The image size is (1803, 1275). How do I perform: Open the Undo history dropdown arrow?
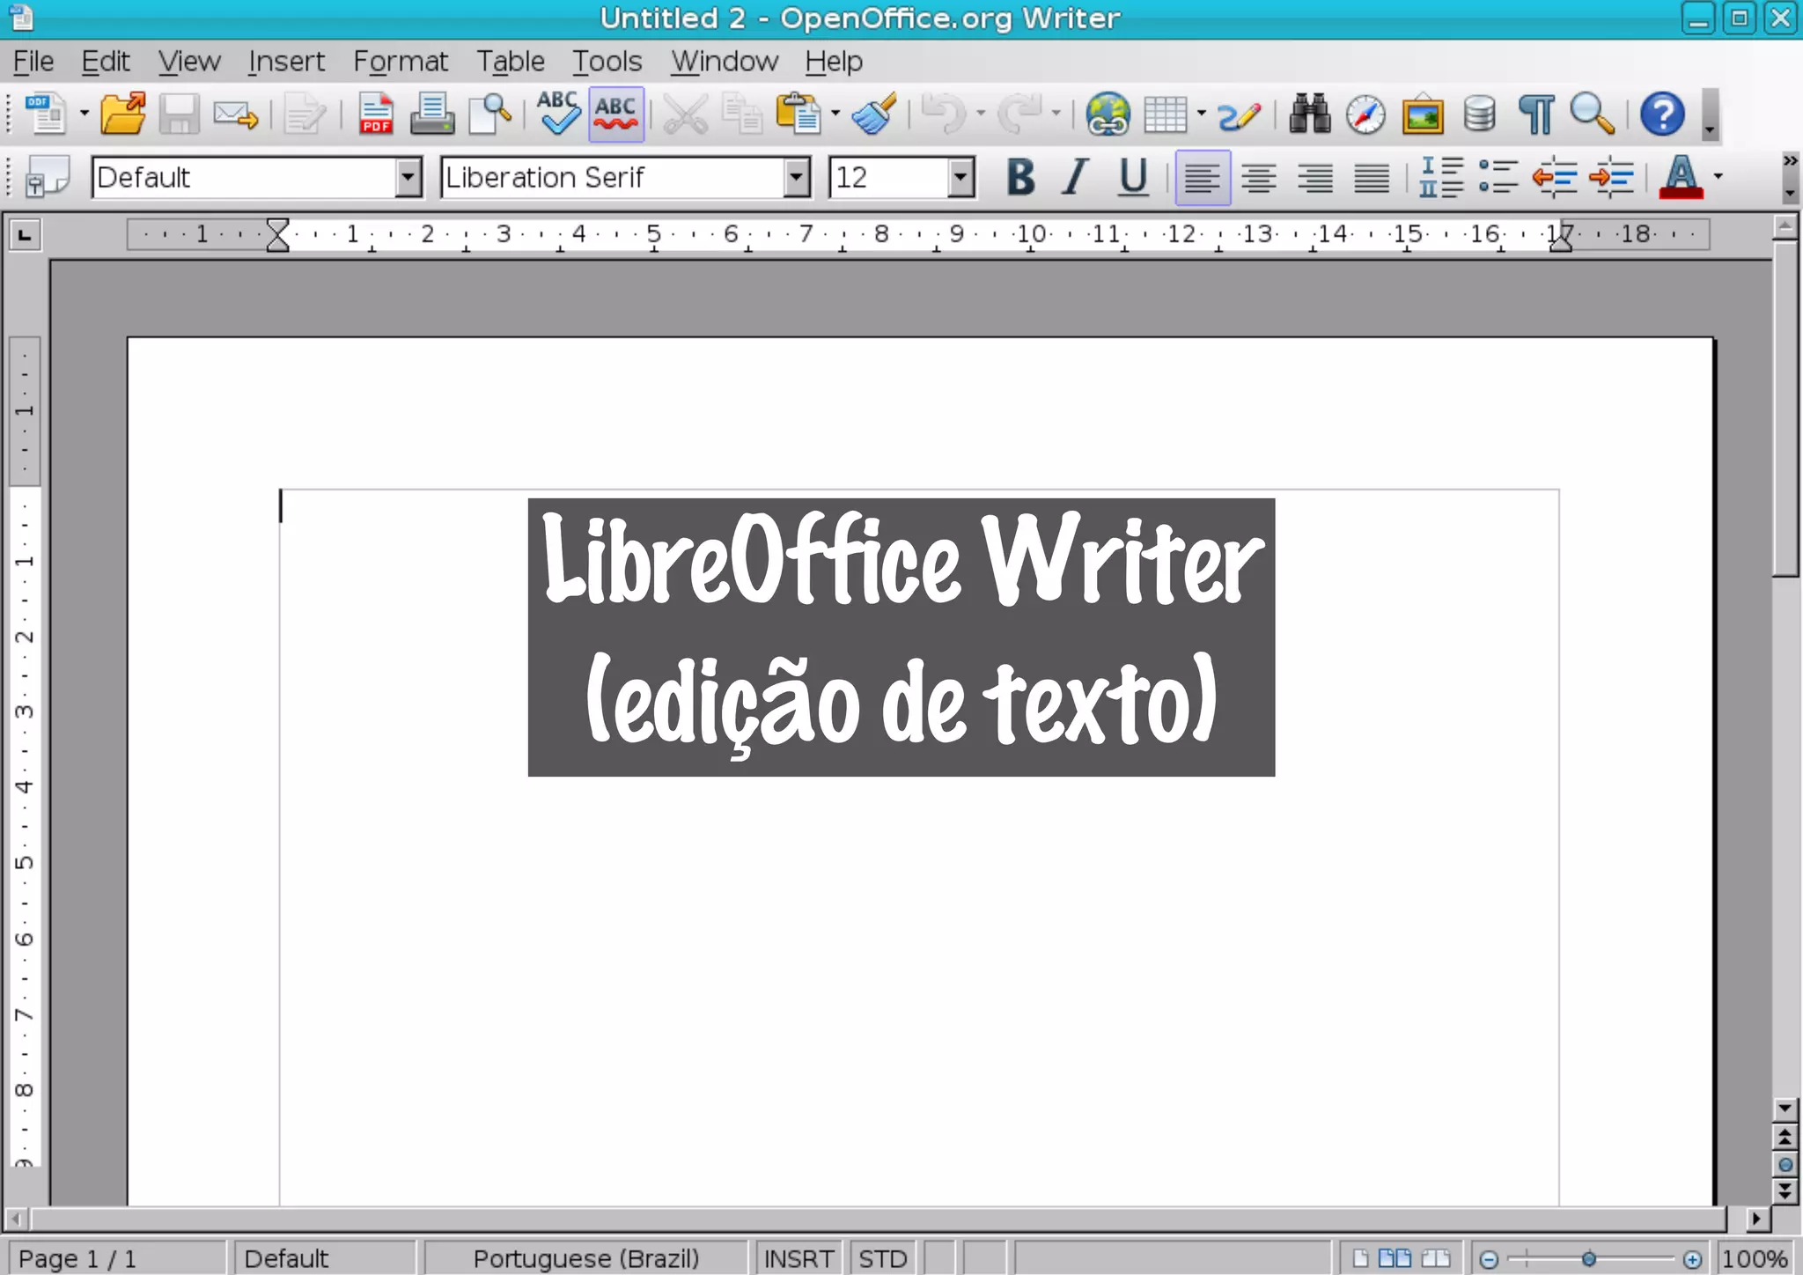980,114
